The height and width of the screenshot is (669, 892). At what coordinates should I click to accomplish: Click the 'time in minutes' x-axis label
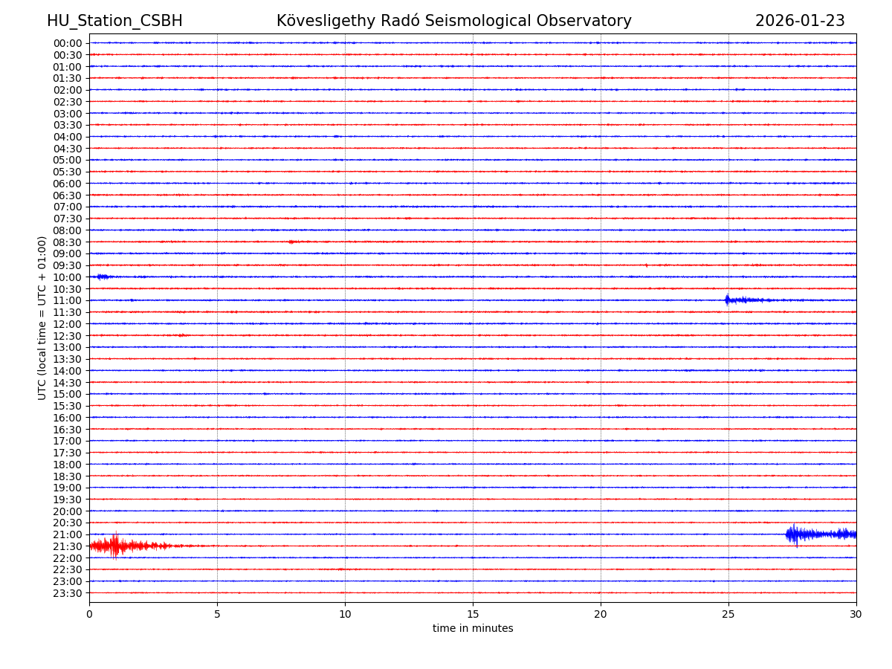click(x=473, y=629)
